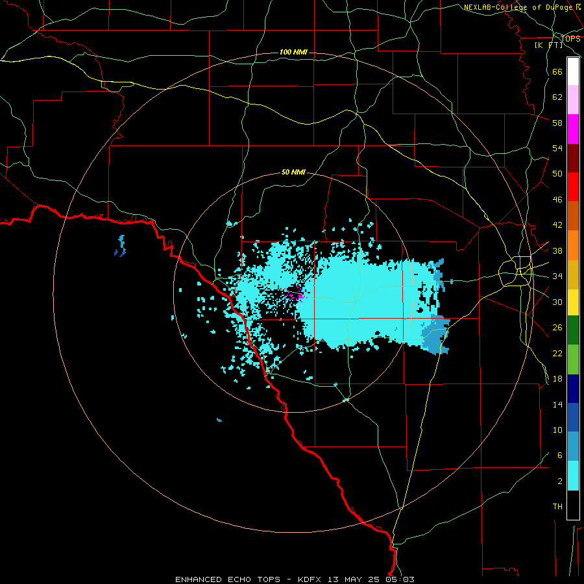Click the '66' legend value
584x584 pixels.
[x=557, y=72]
